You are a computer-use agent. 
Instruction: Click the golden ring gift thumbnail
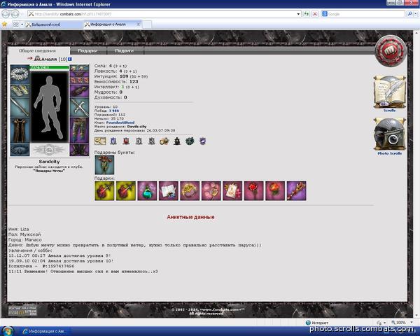pyautogui.click(x=190, y=191)
